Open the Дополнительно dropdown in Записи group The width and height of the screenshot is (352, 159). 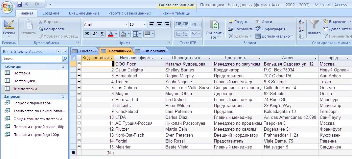(x=274, y=36)
